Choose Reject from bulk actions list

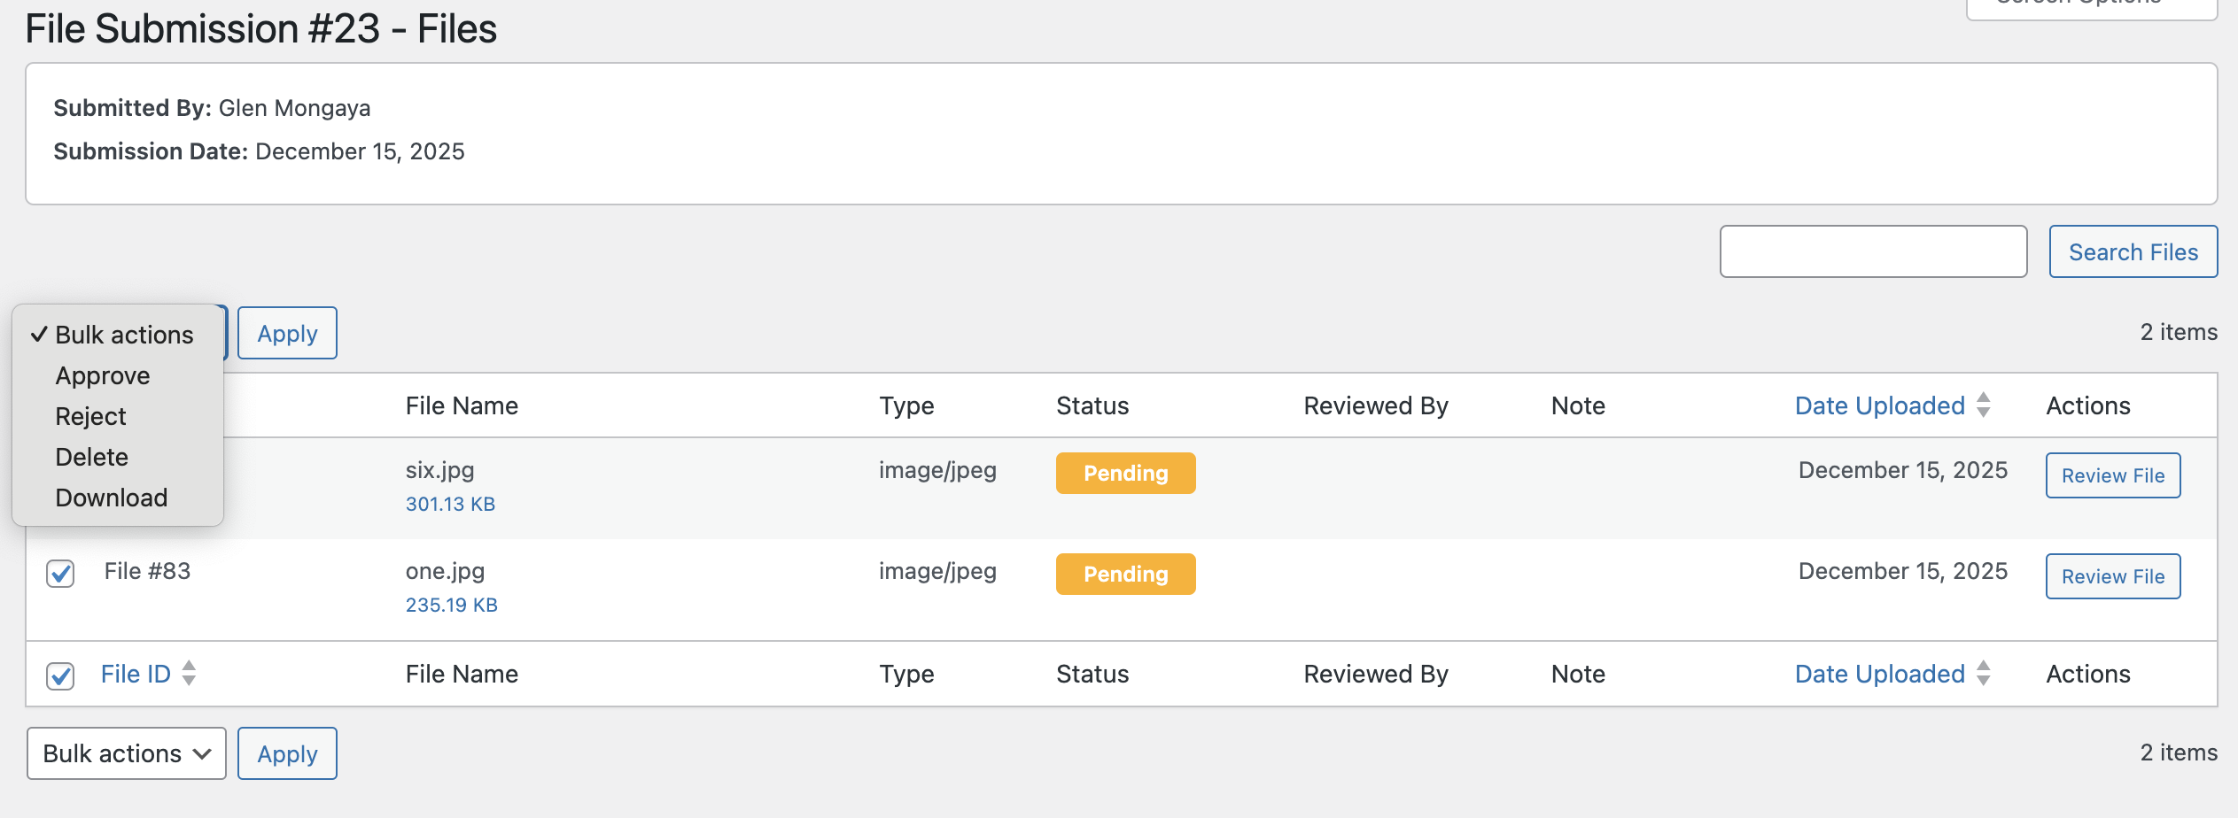[x=90, y=417]
